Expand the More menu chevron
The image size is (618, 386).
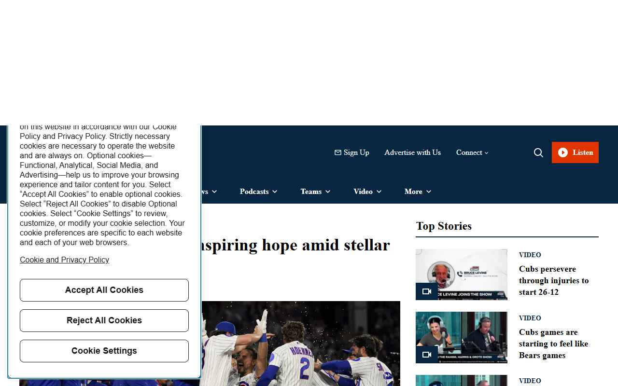click(429, 192)
